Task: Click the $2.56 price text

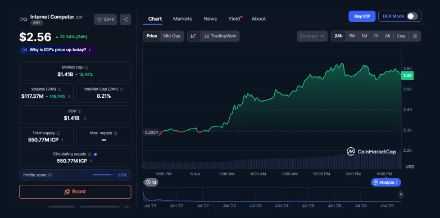Action: pos(35,37)
